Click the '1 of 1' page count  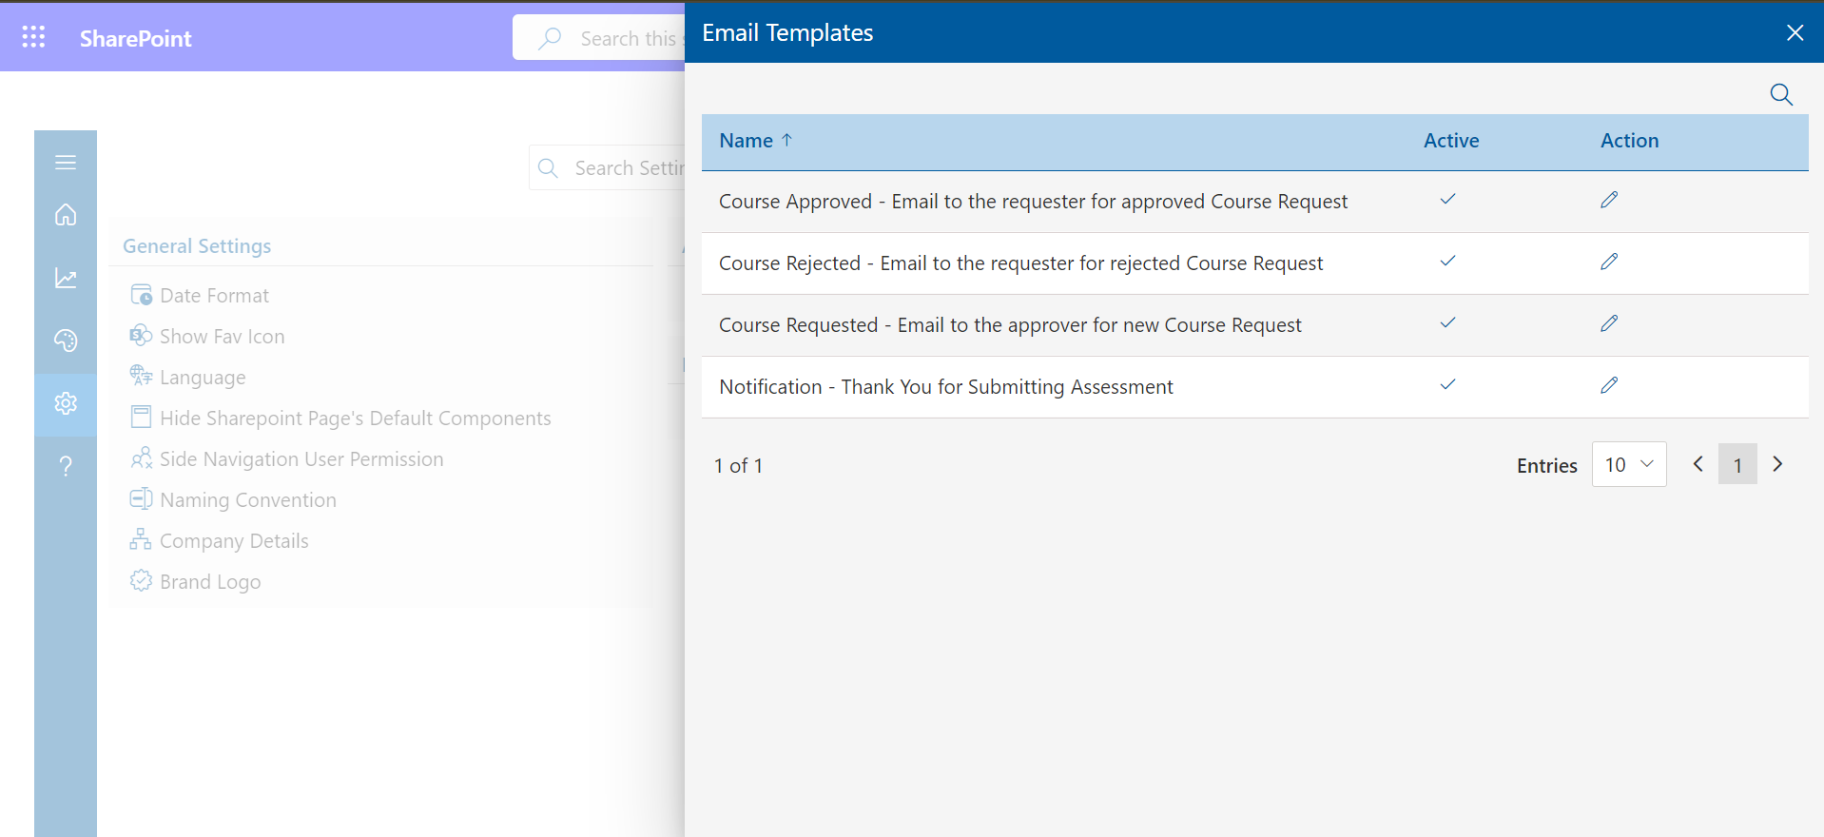[x=739, y=466]
